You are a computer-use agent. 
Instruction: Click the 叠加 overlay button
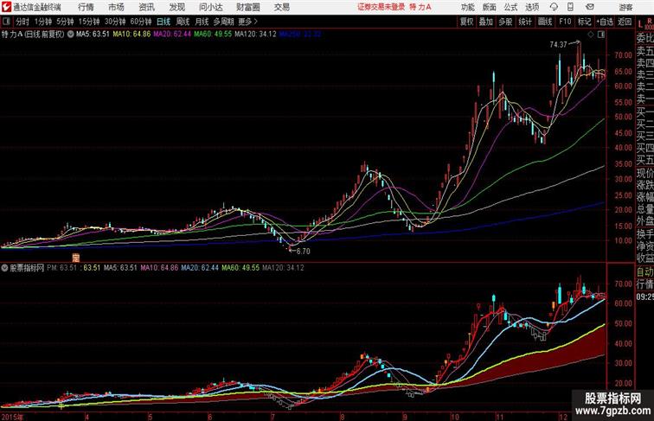[x=486, y=22]
